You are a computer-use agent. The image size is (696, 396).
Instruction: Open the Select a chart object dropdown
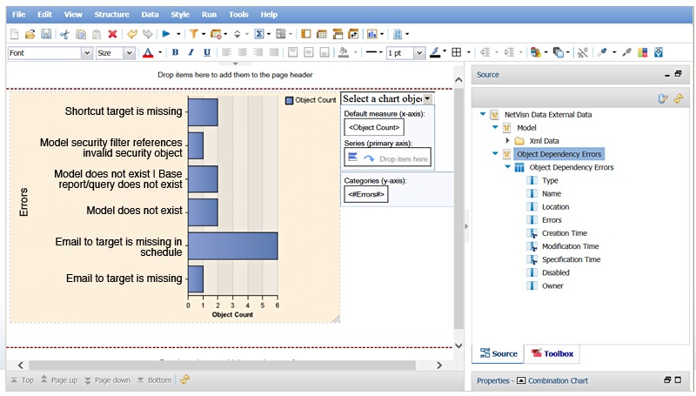427,99
